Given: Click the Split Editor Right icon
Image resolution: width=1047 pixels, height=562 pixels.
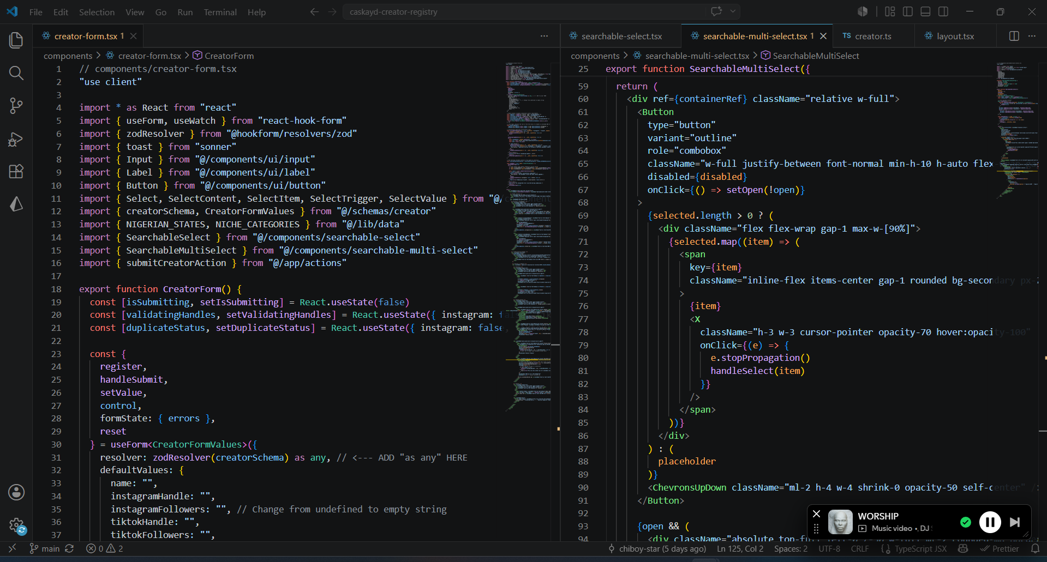Looking at the screenshot, I should click(x=1014, y=36).
